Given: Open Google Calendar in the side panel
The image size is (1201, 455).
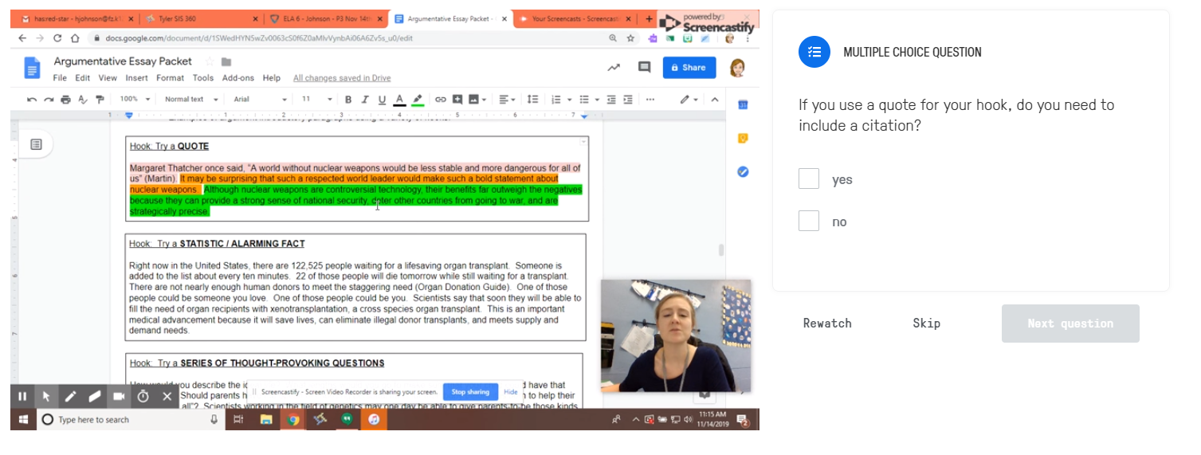Looking at the screenshot, I should click(x=743, y=104).
